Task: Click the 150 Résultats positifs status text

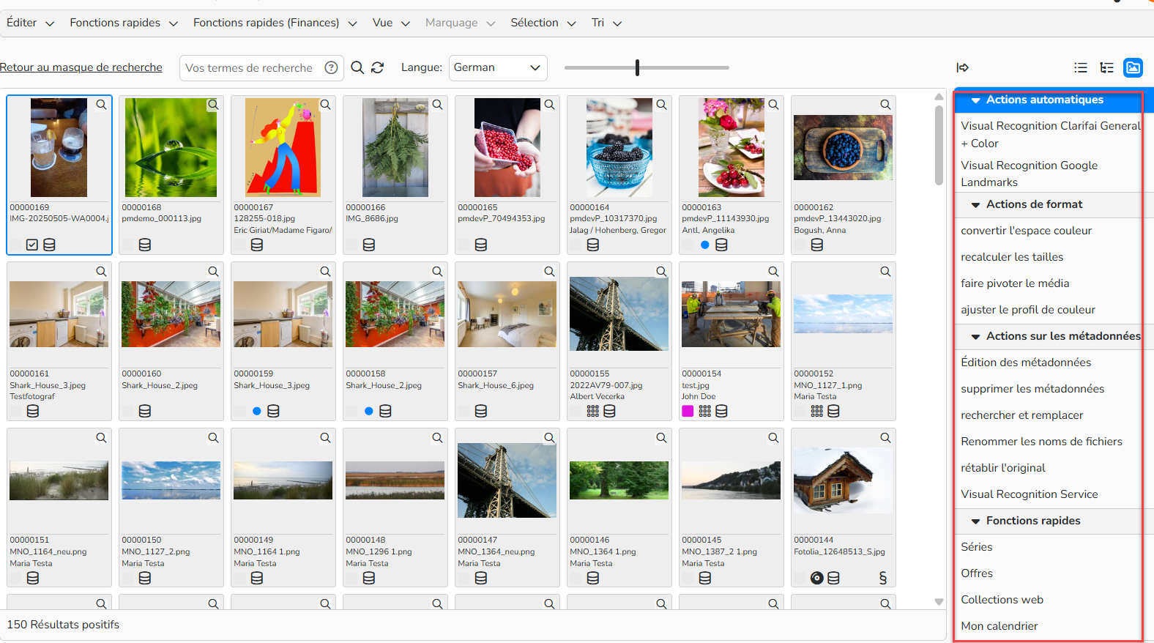Action: [x=63, y=625]
